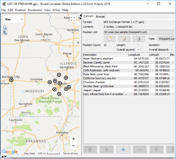This screenshot has width=176, height=159.
Task: Remove selected position with minus button
Action: [140, 150]
